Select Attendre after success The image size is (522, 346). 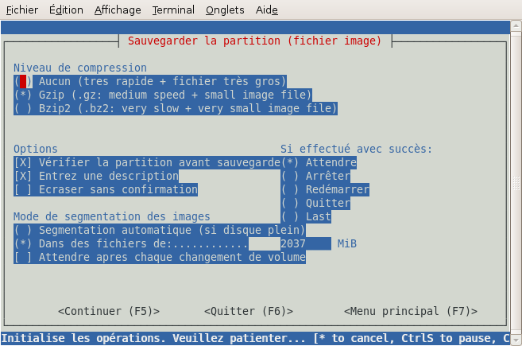[319, 163]
